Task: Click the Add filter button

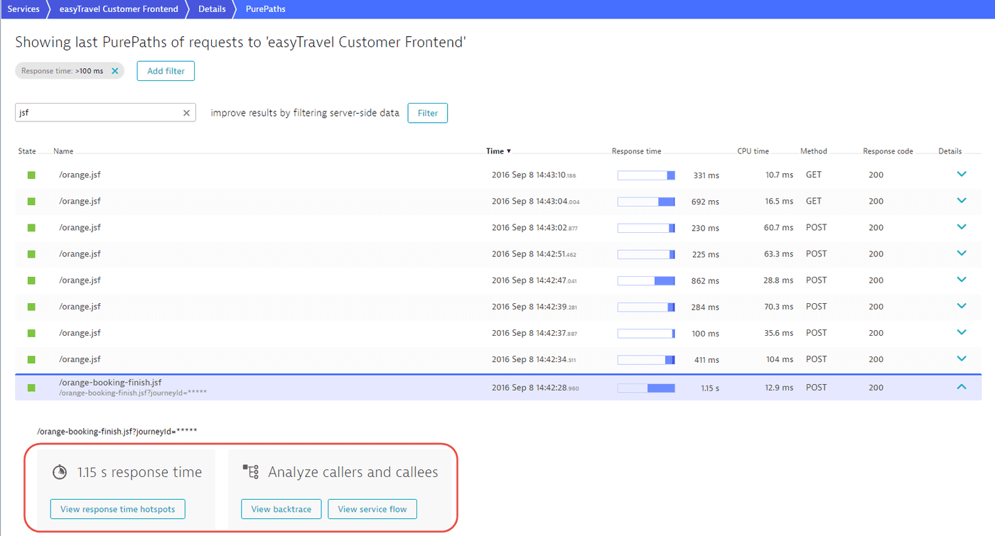Action: coord(166,71)
